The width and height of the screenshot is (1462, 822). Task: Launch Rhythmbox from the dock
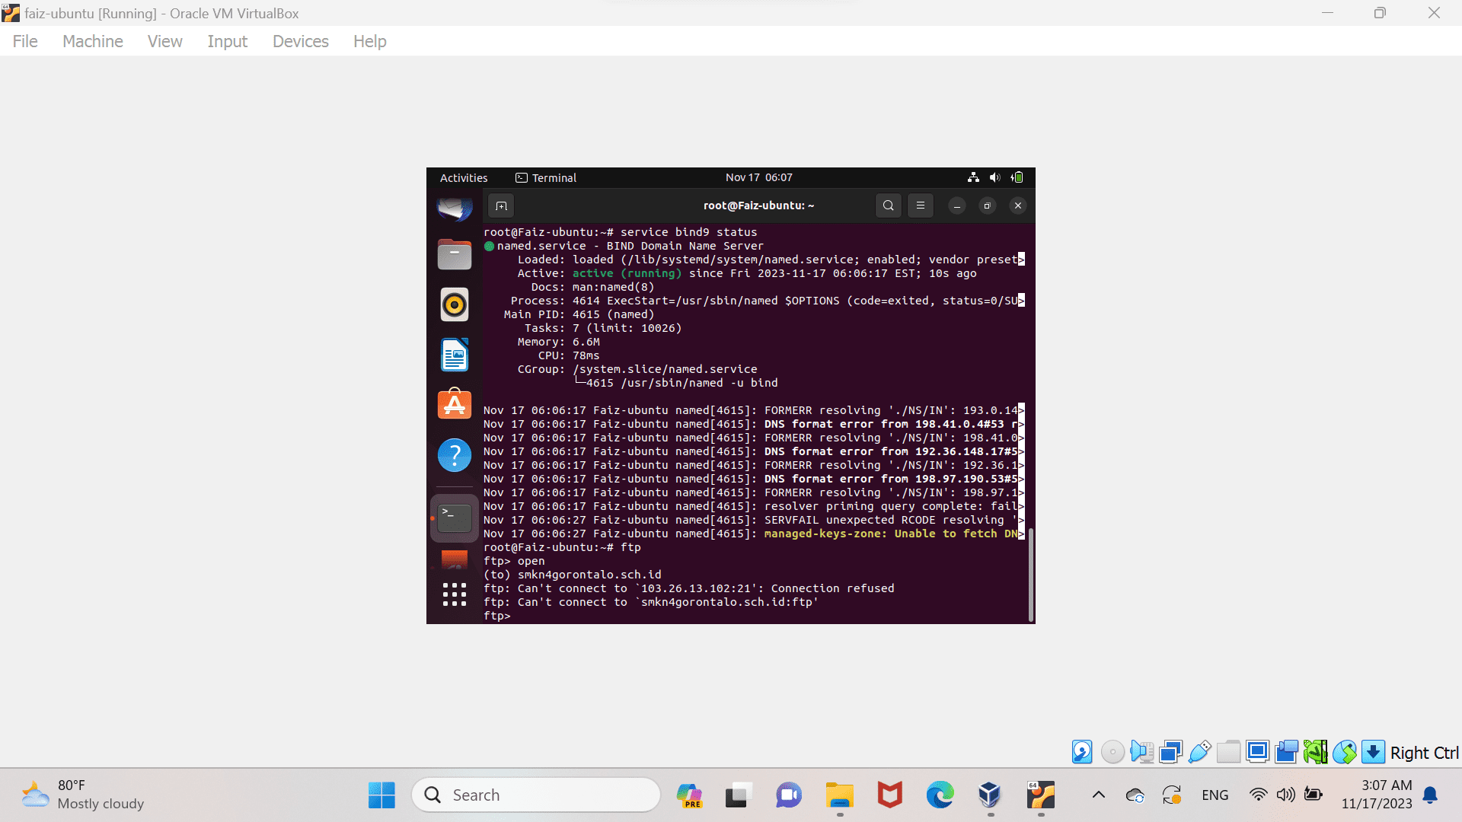[455, 304]
